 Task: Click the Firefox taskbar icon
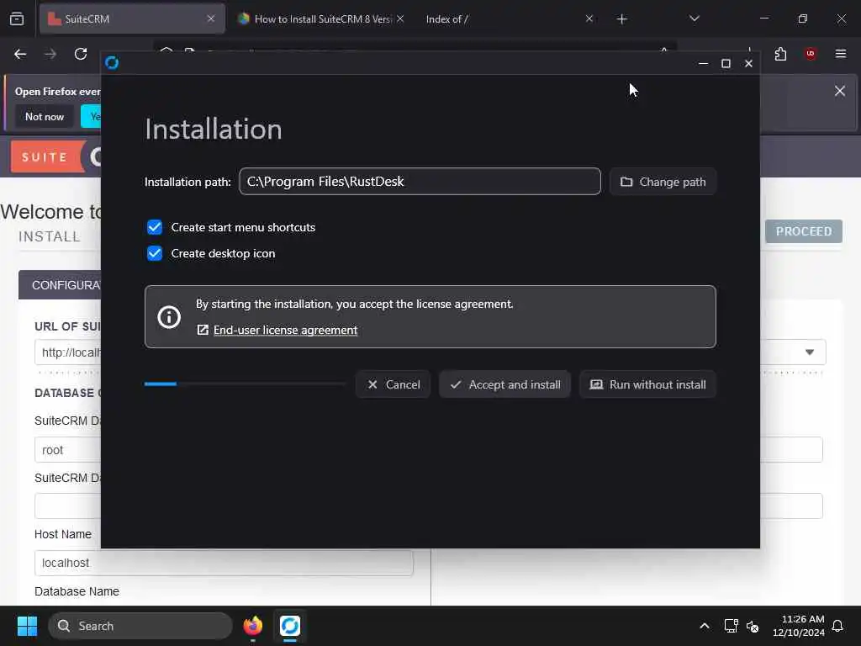[x=252, y=626]
